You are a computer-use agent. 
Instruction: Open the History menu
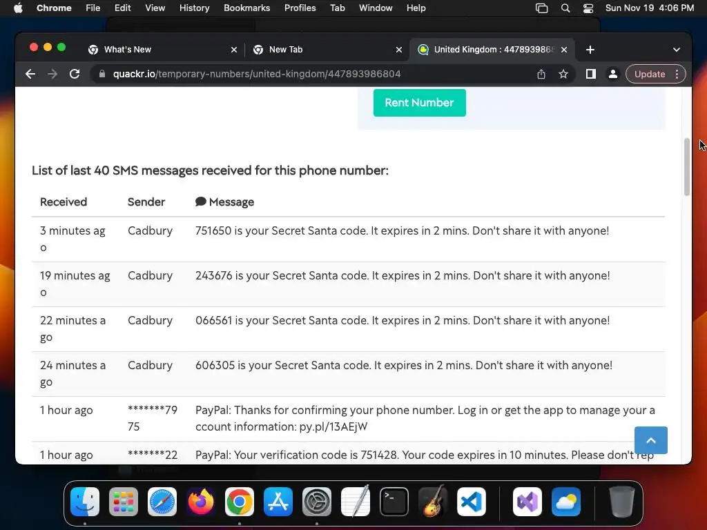194,8
